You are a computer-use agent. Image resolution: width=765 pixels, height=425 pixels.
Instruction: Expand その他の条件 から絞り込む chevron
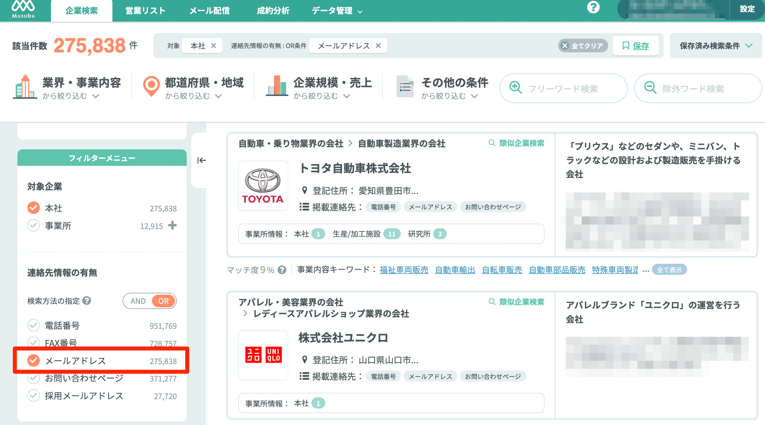pyautogui.click(x=474, y=96)
